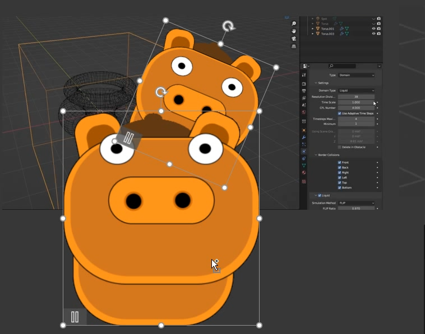The width and height of the screenshot is (425, 334).
Task: Collapse the Border Collisions panel
Action: (316, 155)
